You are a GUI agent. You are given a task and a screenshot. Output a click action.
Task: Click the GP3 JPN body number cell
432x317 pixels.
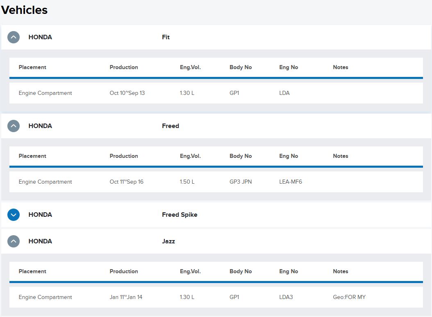241,182
